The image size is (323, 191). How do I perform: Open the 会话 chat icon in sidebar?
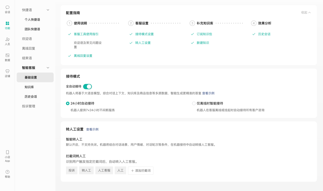7,7
